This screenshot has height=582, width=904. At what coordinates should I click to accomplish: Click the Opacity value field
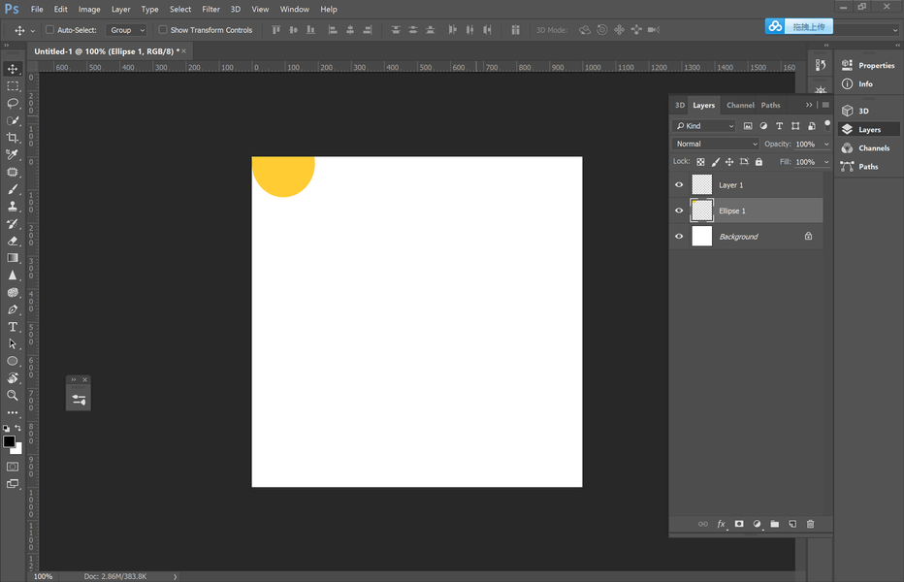[x=807, y=145]
